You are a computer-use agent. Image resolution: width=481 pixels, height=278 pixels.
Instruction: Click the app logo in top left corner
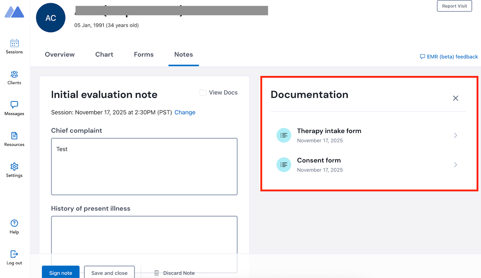tap(14, 12)
